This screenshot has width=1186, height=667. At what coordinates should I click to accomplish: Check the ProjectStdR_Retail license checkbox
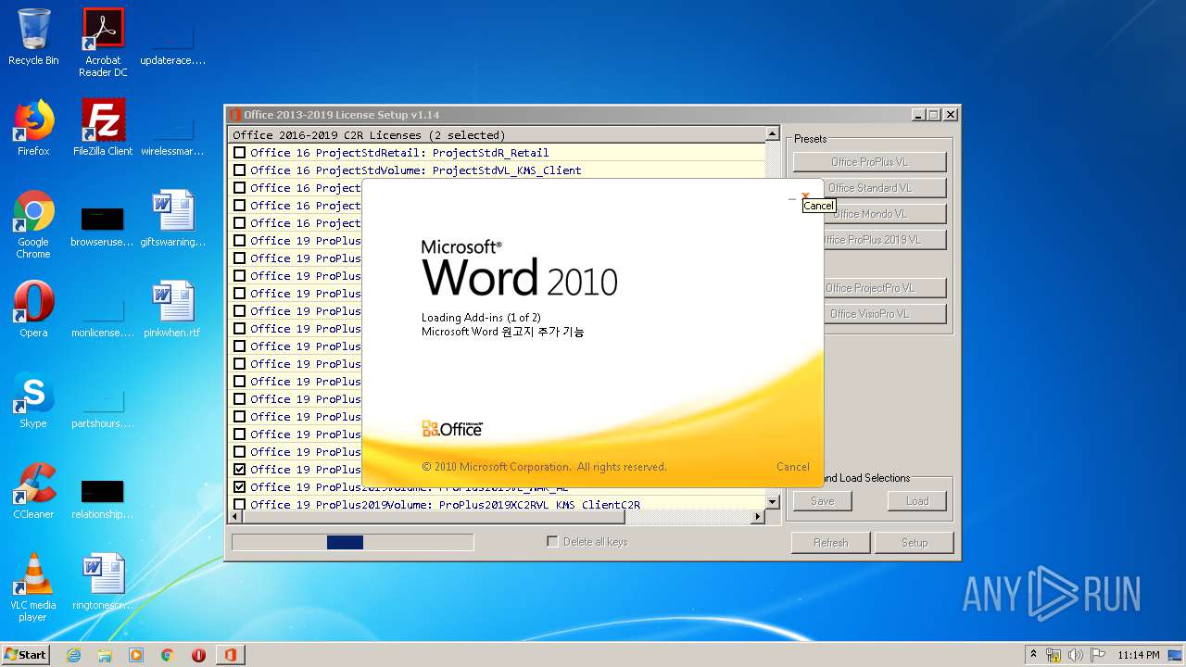tap(240, 153)
